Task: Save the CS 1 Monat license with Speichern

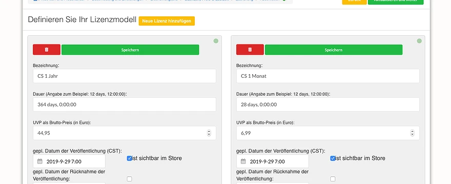Action: (x=333, y=50)
